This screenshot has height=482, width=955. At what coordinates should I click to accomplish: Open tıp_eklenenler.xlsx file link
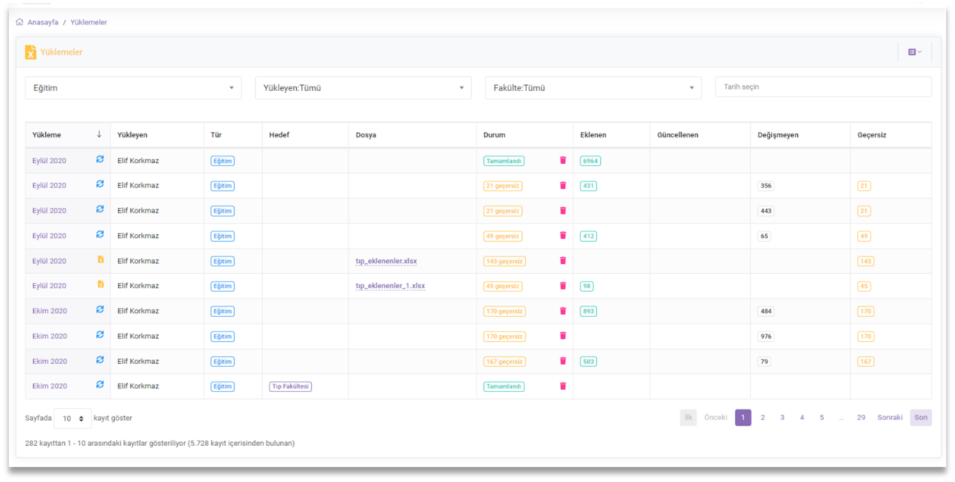click(x=386, y=261)
